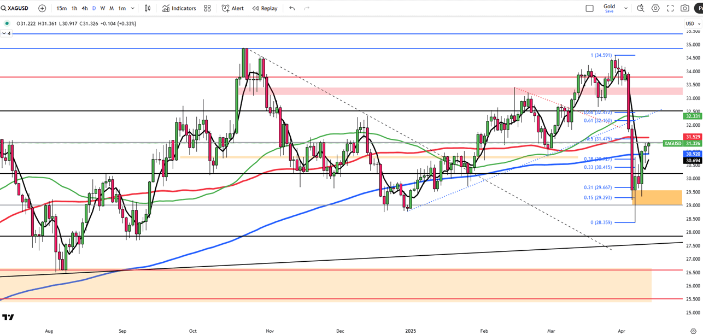Create a new Alert
The width and height of the screenshot is (703, 335).
233,8
